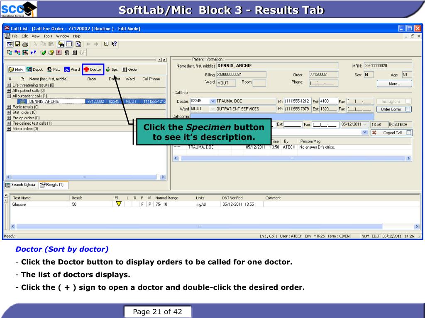Close the left pane with its X button

coord(164,60)
